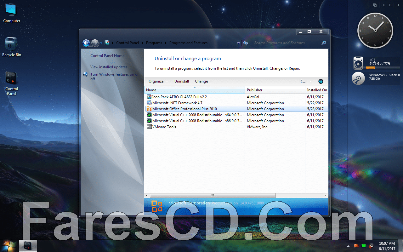
Task: Open recent pages dropdown beside Forward arrow
Action: (x=101, y=43)
